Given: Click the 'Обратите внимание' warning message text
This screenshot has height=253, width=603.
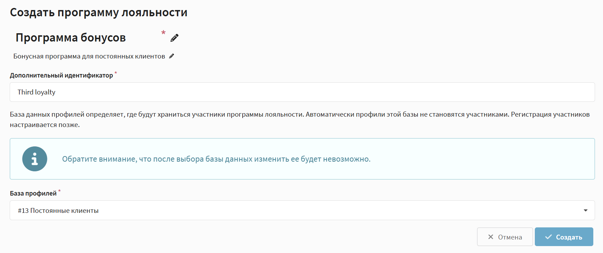Looking at the screenshot, I should [216, 159].
